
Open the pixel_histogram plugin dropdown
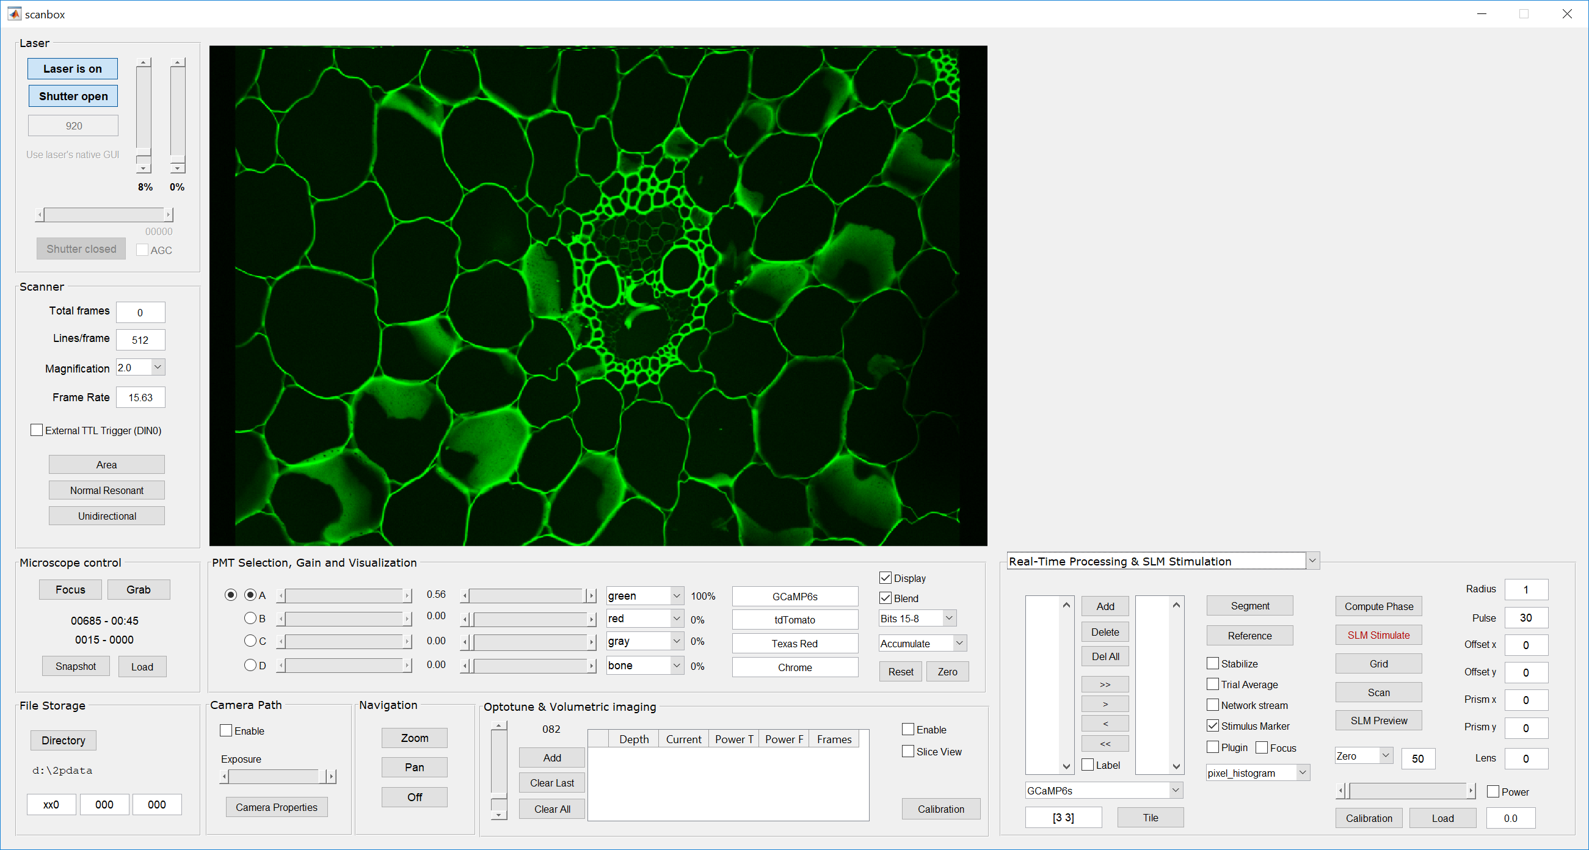(1302, 773)
